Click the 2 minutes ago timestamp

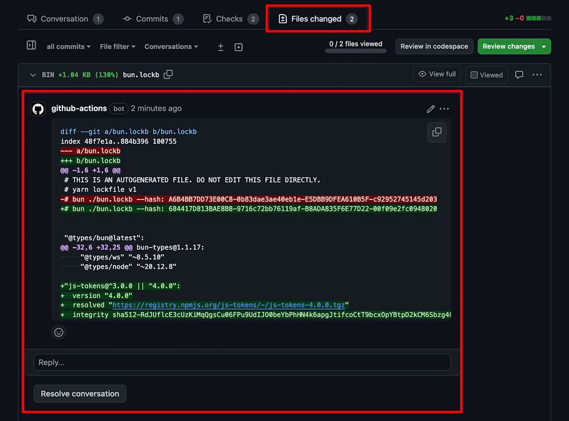(x=156, y=109)
